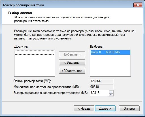Focus the Выберите размер выделяемого пространства input
The width and height of the screenshot is (145, 117).
pyautogui.click(x=99, y=93)
